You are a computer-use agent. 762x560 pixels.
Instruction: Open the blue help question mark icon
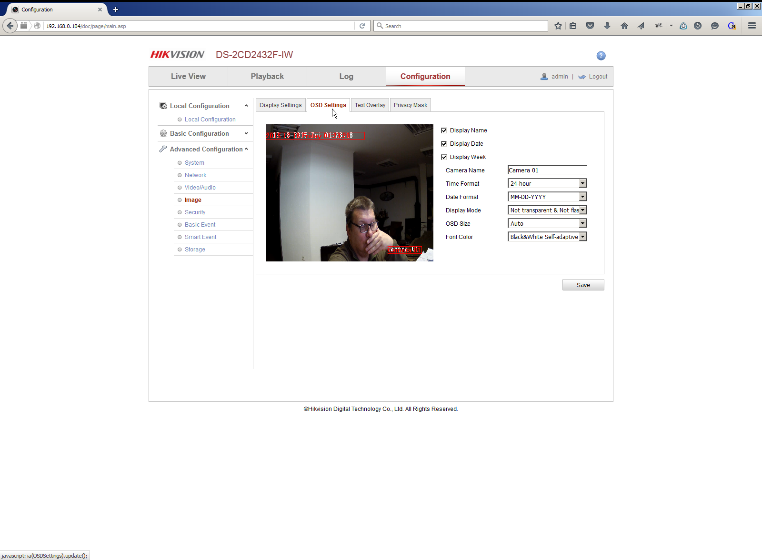(x=601, y=56)
